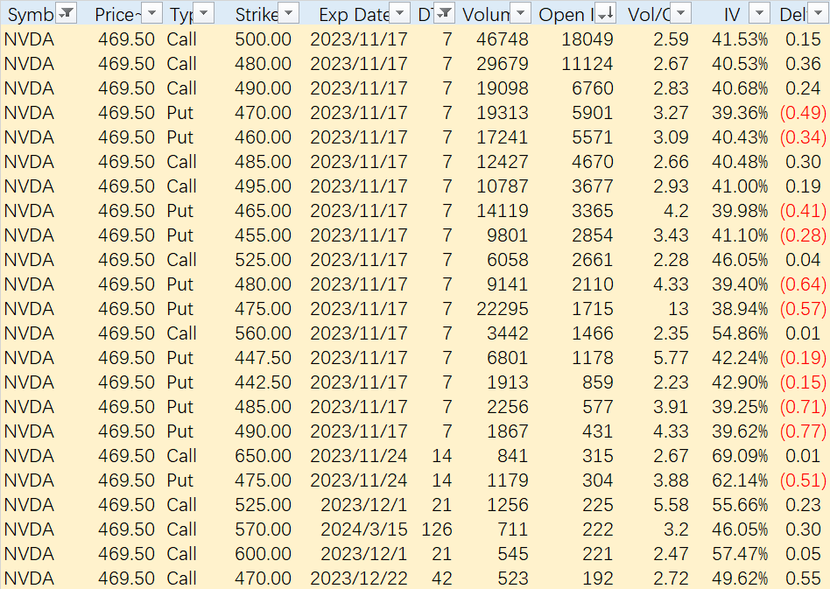Open the Type column filter dropdown
The width and height of the screenshot is (830, 589).
point(204,13)
